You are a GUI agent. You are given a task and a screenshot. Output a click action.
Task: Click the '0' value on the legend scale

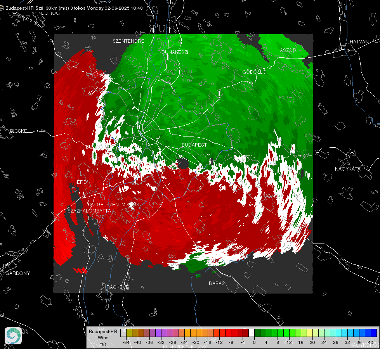coord(254,342)
